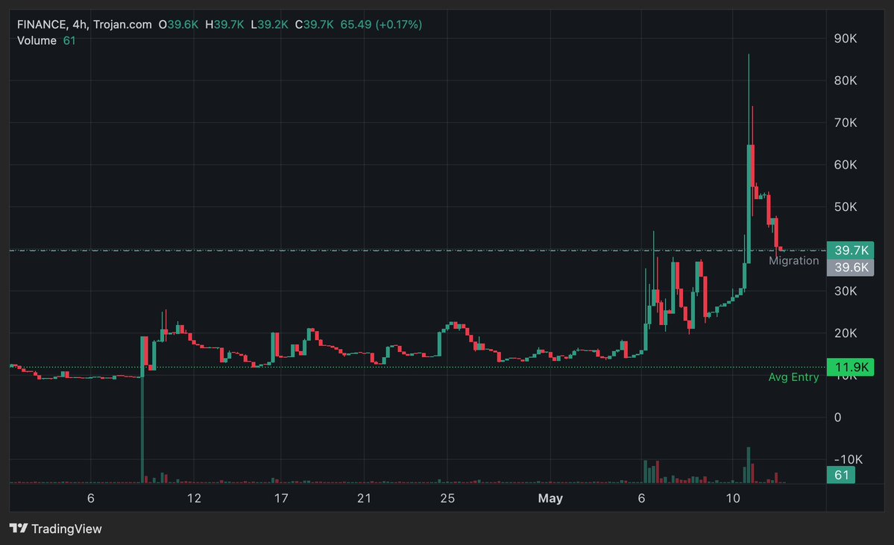Select the 12 date on time axis
This screenshot has width=894, height=545.
tap(194, 498)
